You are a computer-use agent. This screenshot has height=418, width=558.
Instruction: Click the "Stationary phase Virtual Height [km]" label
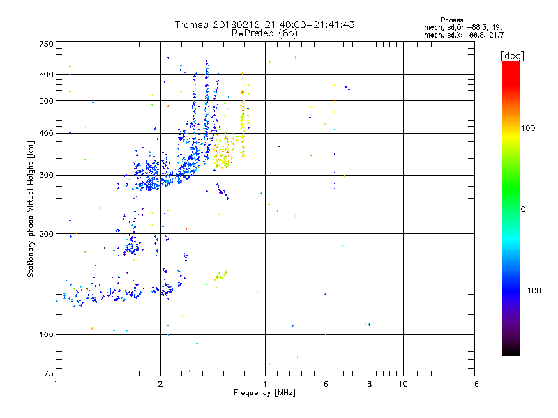pos(31,209)
